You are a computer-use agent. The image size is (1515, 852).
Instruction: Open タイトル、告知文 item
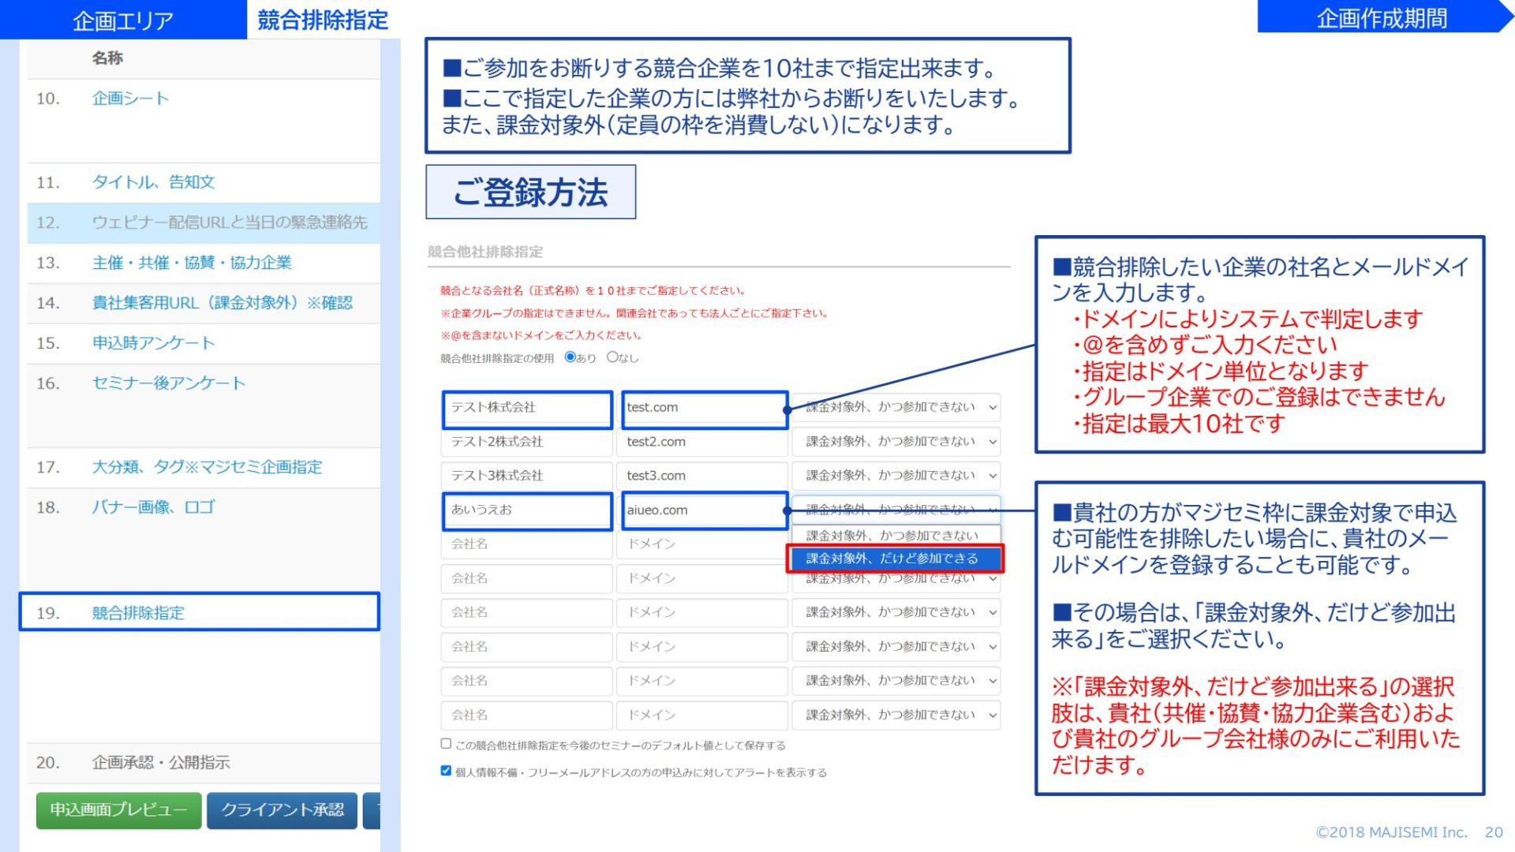pos(153,182)
